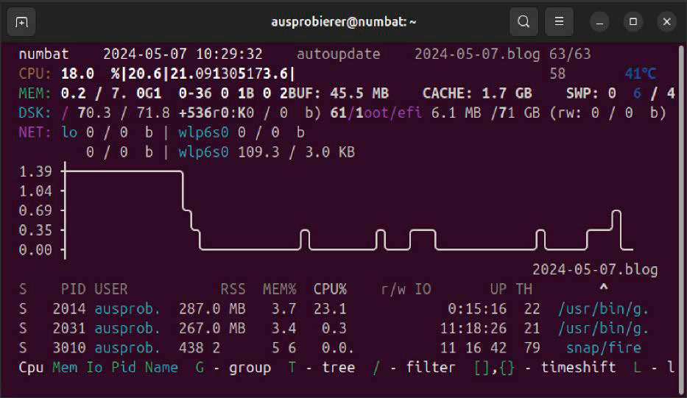Click the CPU: label
Viewport: 687px width, 398px height.
[35, 74]
